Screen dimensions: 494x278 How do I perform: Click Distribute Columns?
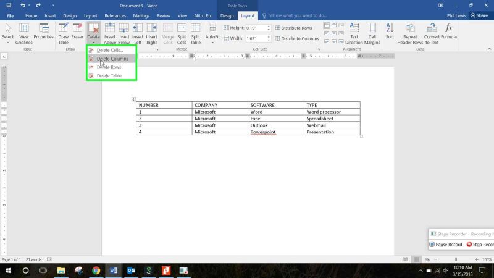pos(298,38)
